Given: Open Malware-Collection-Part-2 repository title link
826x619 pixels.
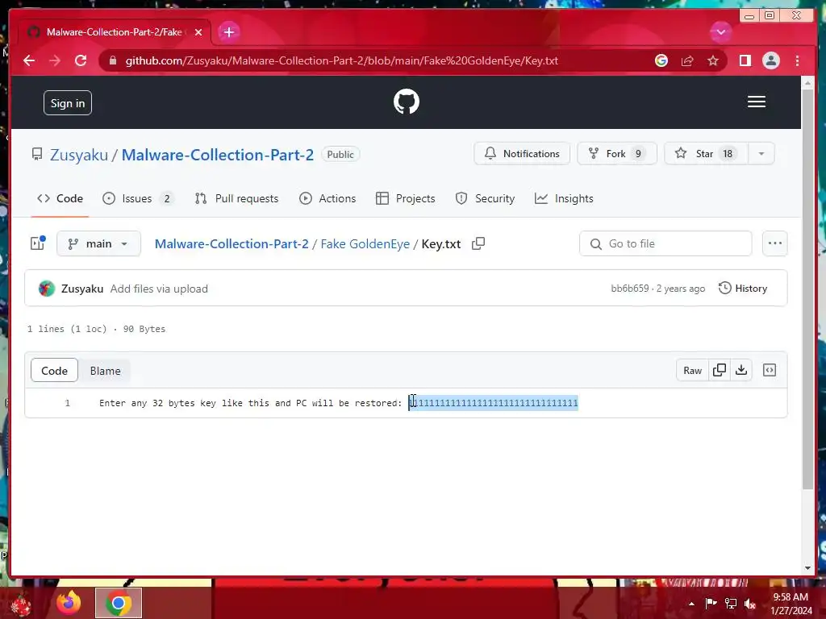Looking at the screenshot, I should tap(218, 155).
